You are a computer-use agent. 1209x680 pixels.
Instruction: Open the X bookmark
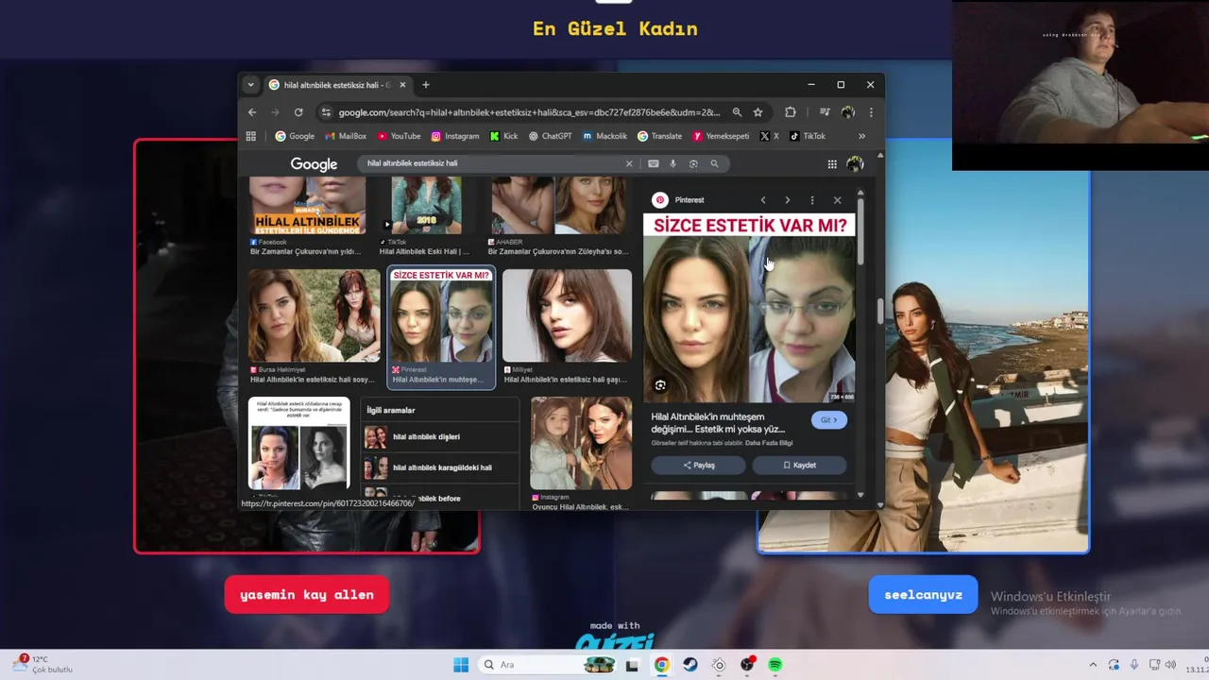(770, 136)
